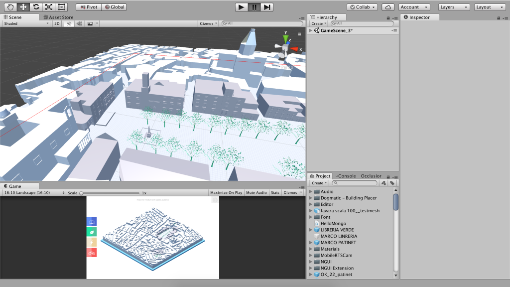This screenshot has width=510, height=287.
Task: Toggle scene lighting sun icon
Action: coord(69,23)
